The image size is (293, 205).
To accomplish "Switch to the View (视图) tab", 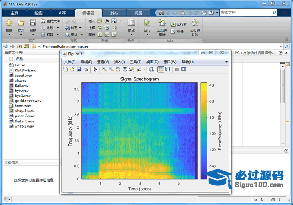I will pyautogui.click(x=138, y=13).
